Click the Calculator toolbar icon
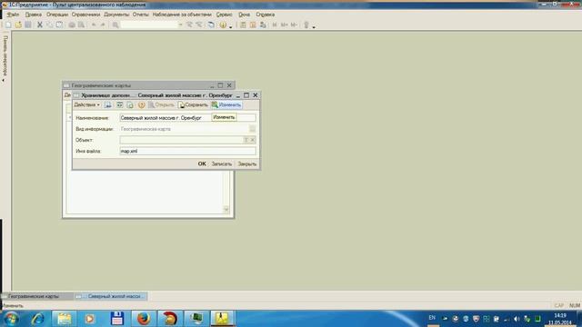The width and height of the screenshot is (582, 327). [243, 25]
